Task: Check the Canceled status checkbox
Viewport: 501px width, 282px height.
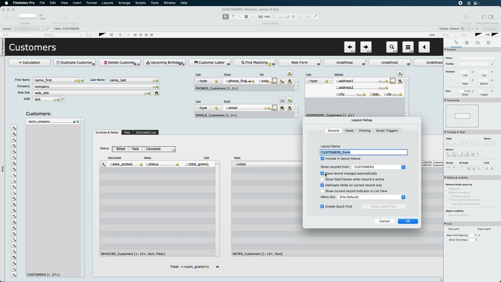Action: (143, 149)
